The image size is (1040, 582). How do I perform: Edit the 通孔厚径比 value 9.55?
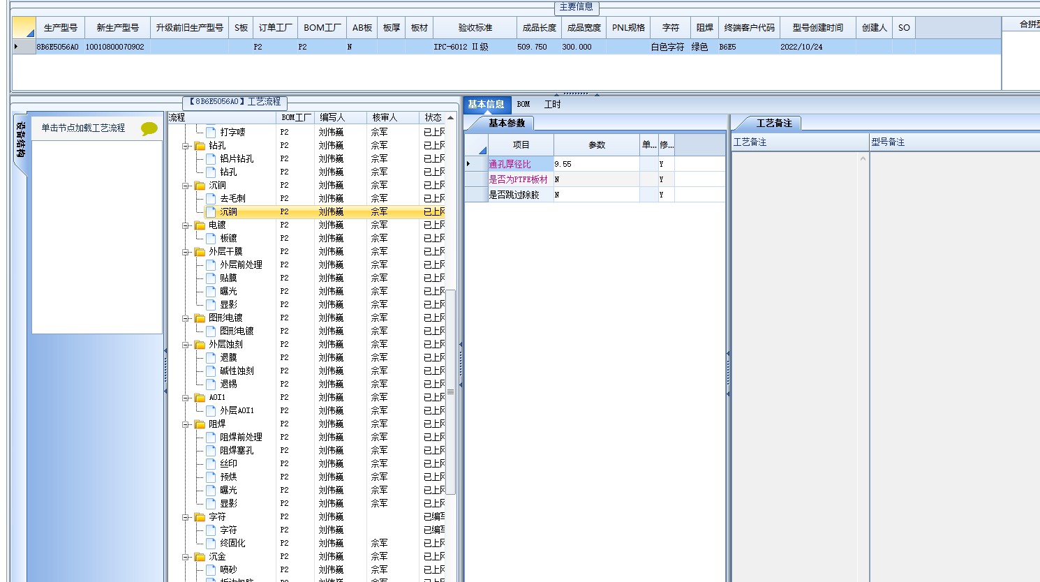(597, 164)
